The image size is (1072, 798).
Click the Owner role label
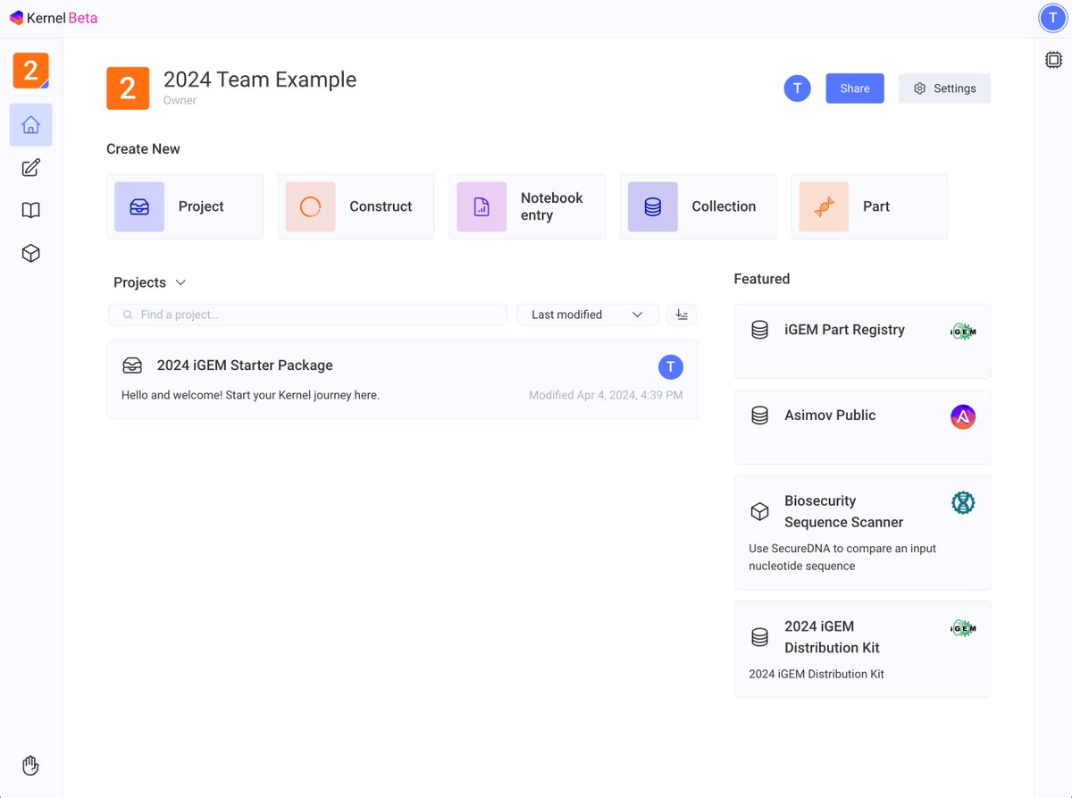coord(180,101)
